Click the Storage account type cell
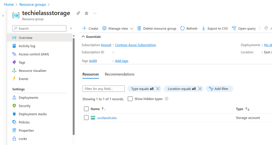Screen dimensions: 272x145 point(248,118)
